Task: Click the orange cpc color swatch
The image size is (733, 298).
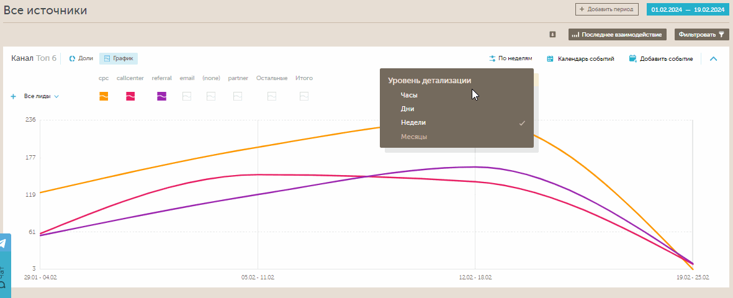Action: [104, 96]
